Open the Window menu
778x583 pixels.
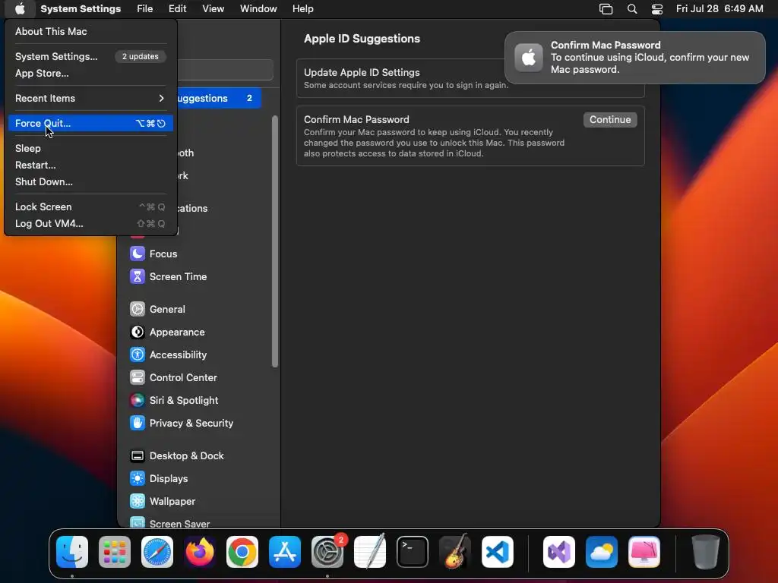(x=258, y=9)
